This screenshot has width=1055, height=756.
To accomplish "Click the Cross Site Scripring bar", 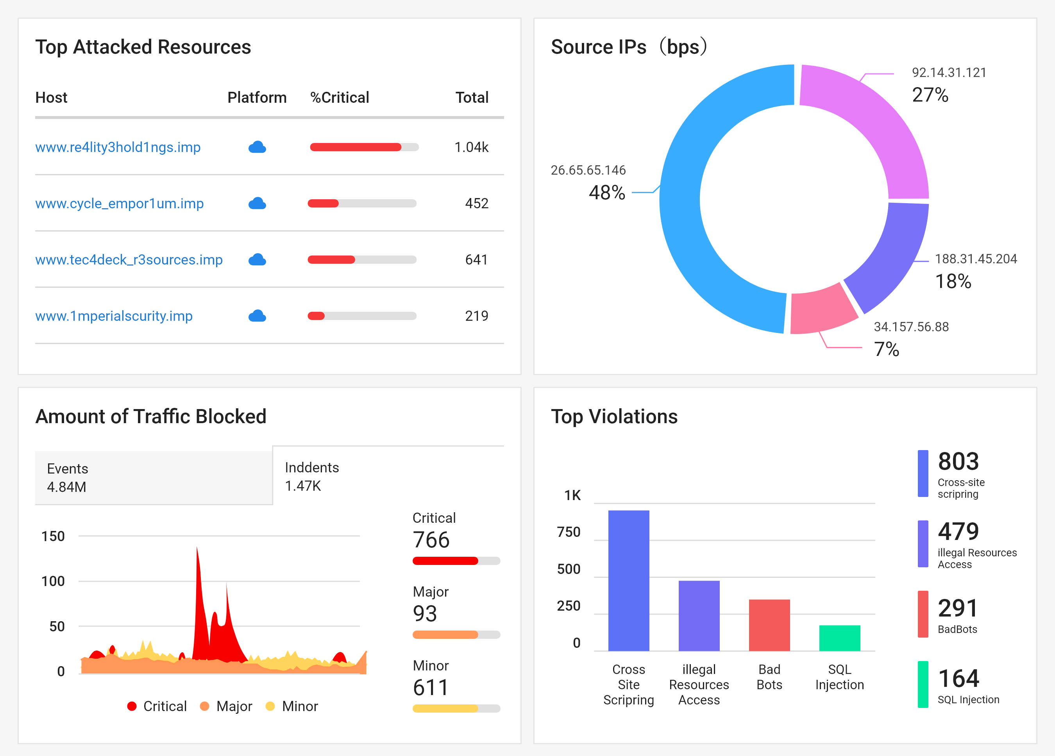I will pos(628,581).
